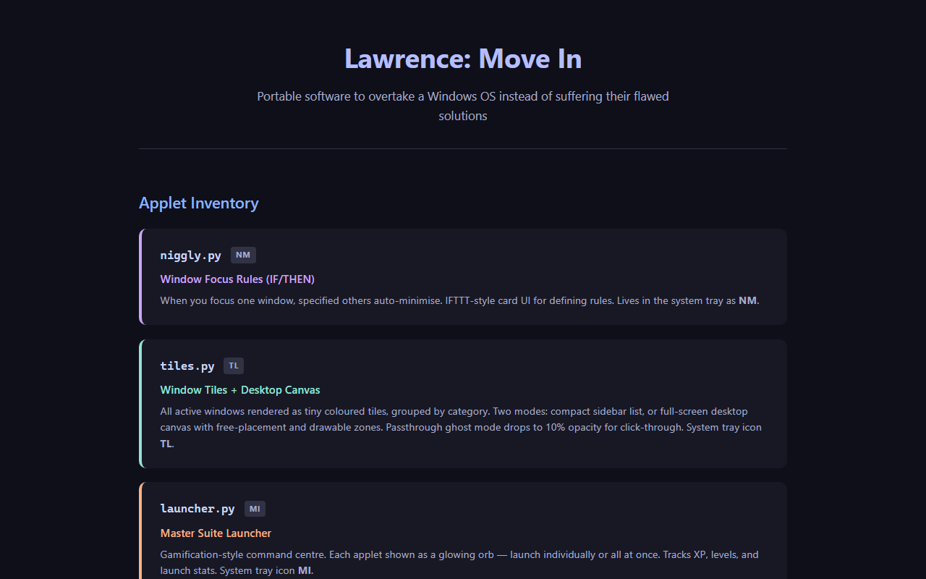Click the purple accent bar on niggly card
Image resolution: width=926 pixels, height=579 pixels.
[141, 277]
